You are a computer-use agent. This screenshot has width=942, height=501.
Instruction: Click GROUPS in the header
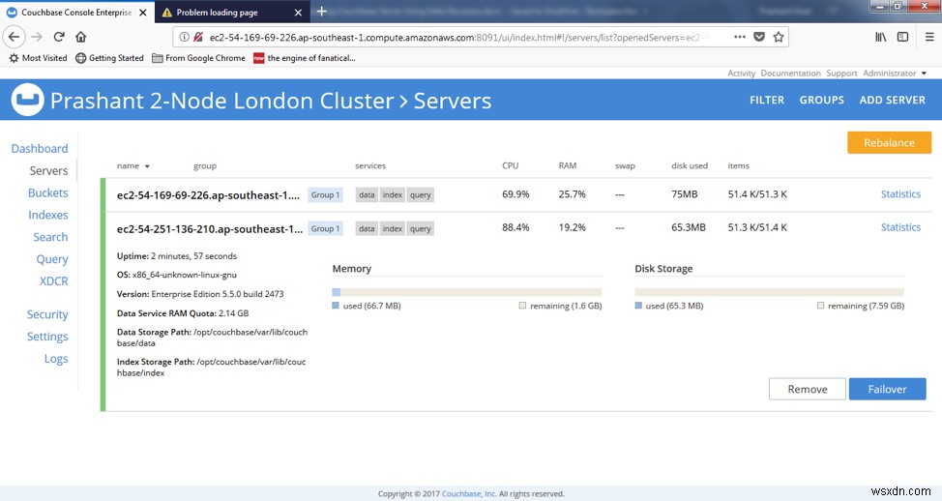[821, 101]
